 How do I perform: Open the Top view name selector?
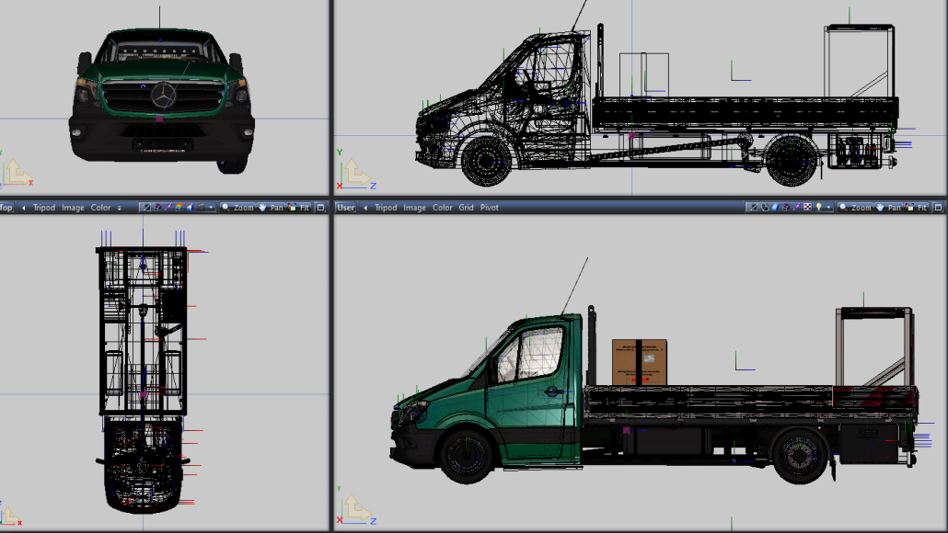click(x=6, y=208)
